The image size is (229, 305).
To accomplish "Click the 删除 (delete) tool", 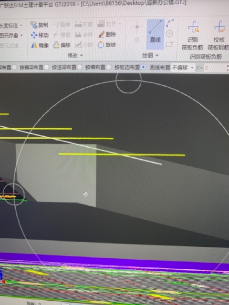I will pyautogui.click(x=107, y=35).
